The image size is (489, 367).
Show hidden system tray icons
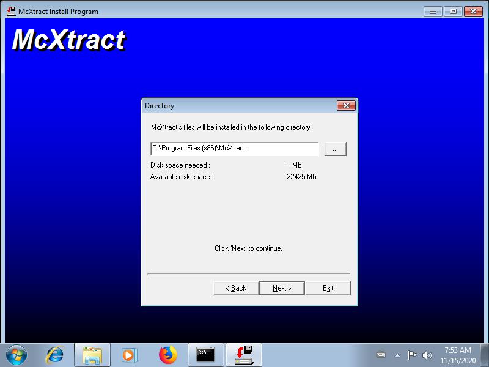[x=397, y=355]
